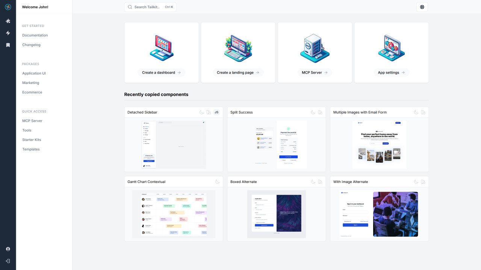The height and width of the screenshot is (270, 481).
Task: Click the Welcome John! header text
Action: pos(35,7)
